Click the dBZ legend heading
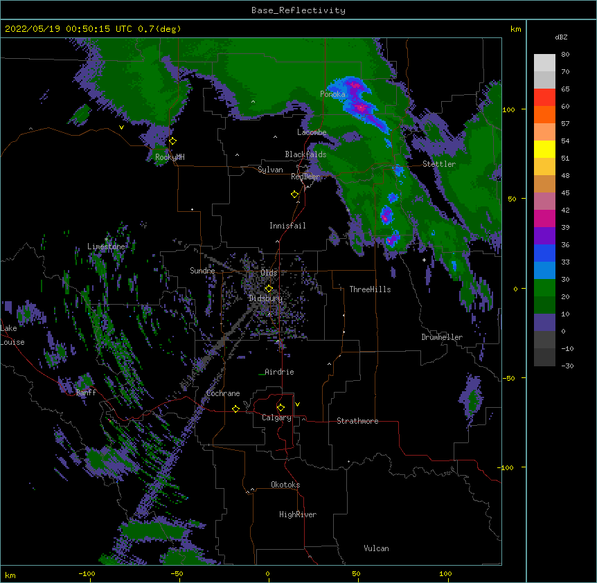Screen dimensions: 597x583 coord(561,37)
